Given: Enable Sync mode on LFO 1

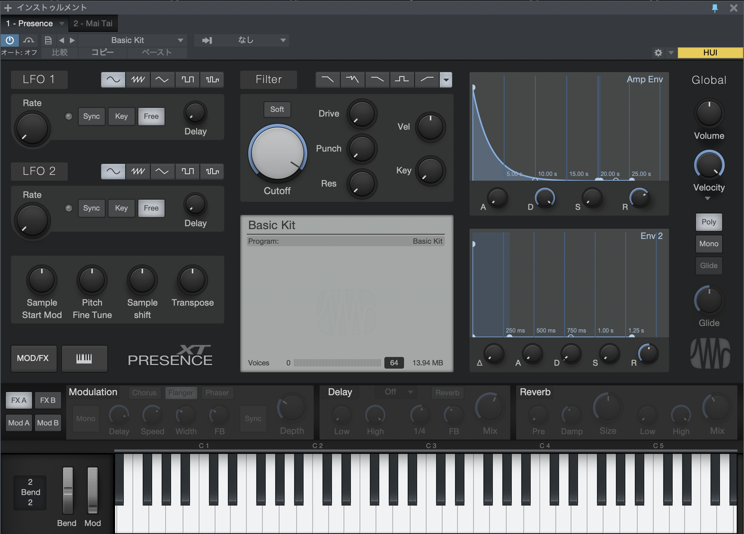Looking at the screenshot, I should 91,116.
